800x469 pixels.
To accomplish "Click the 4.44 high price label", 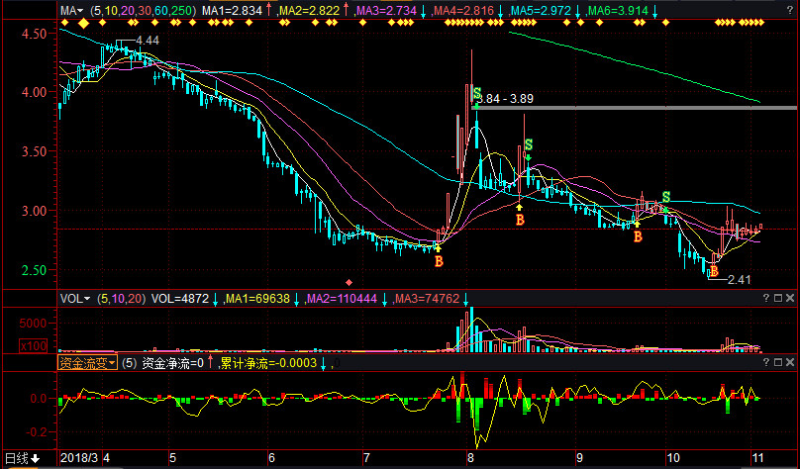I will [x=148, y=41].
